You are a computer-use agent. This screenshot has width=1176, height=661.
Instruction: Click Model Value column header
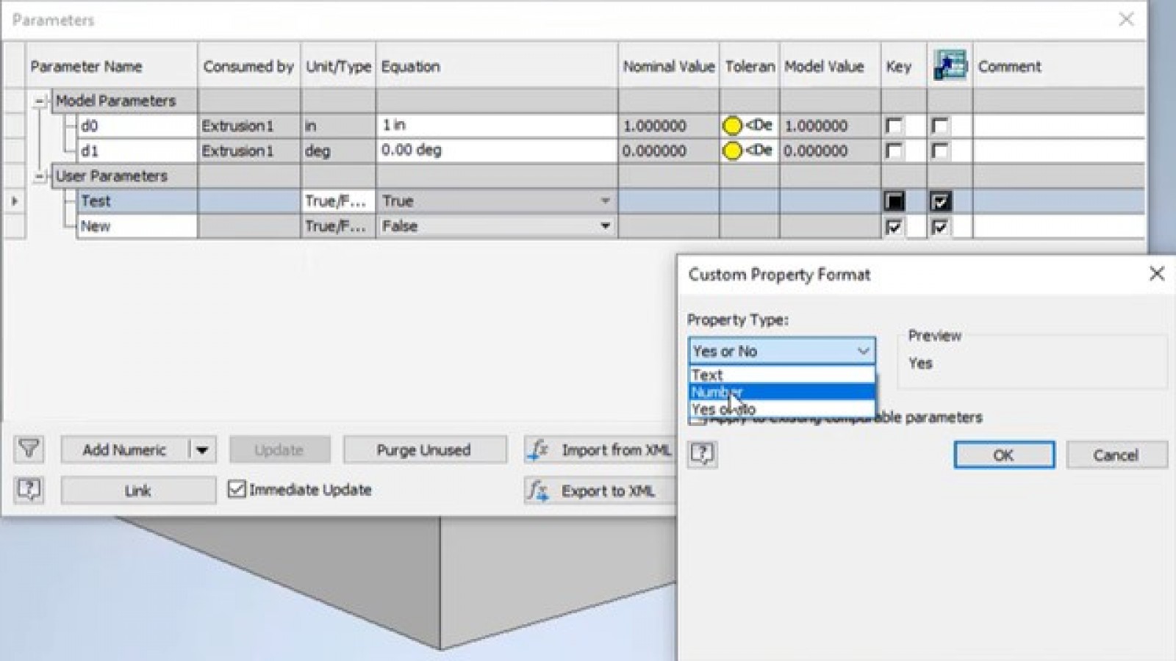tap(830, 66)
